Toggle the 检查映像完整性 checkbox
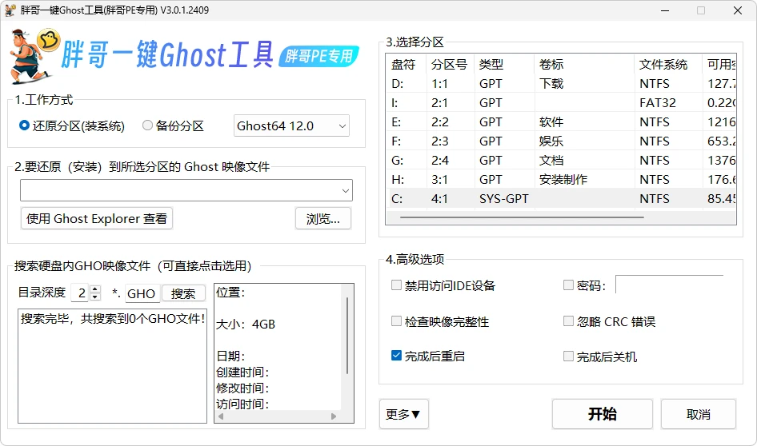Image resolution: width=757 pixels, height=446 pixels. coord(397,321)
